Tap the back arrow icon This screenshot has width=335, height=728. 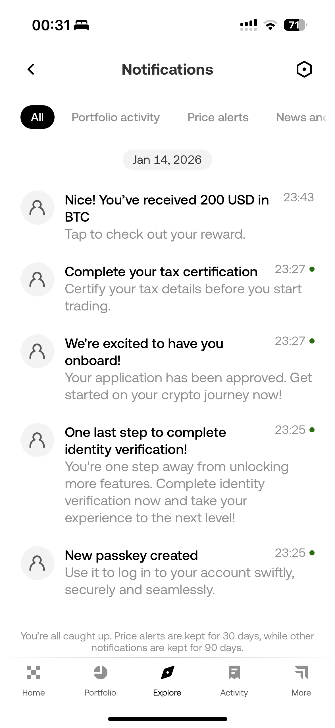point(31,69)
